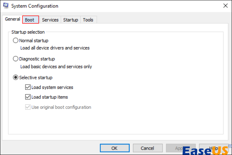Close the System Configuration window
232x155 pixels.
[225, 6]
